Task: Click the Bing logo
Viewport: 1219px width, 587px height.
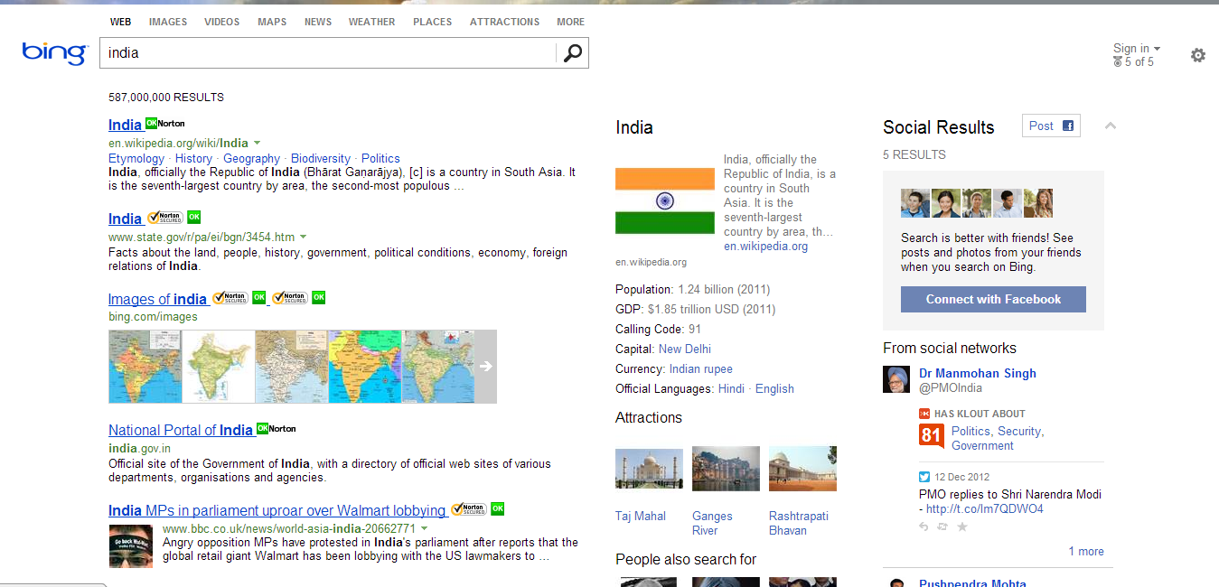Action: pos(55,52)
